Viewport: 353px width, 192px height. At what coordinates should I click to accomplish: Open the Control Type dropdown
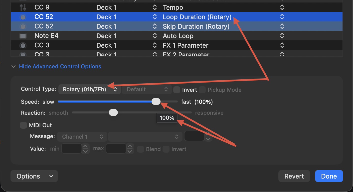click(x=90, y=90)
